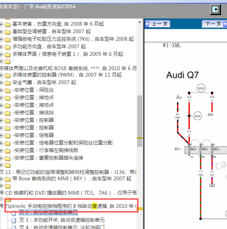The width and height of the screenshot is (227, 229).
Task: Go to next page with 下一页 button
Action: (x=215, y=24)
